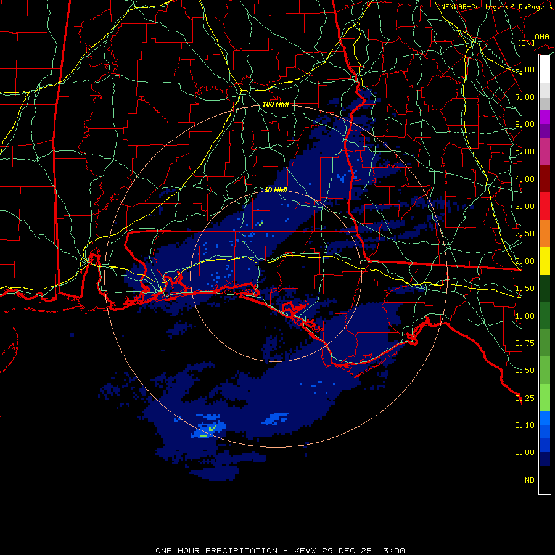555x555 pixels.
Task: Click the ONE HOUR PRECIPITATION title caption
Action: pyautogui.click(x=280, y=551)
